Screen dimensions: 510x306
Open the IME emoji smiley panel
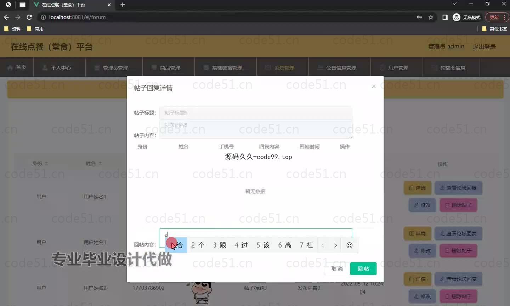pos(349,245)
